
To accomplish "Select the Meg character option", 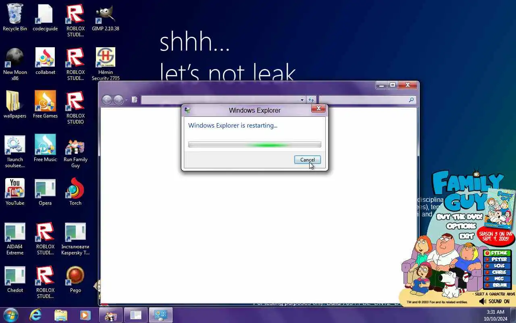I will click(x=497, y=279).
